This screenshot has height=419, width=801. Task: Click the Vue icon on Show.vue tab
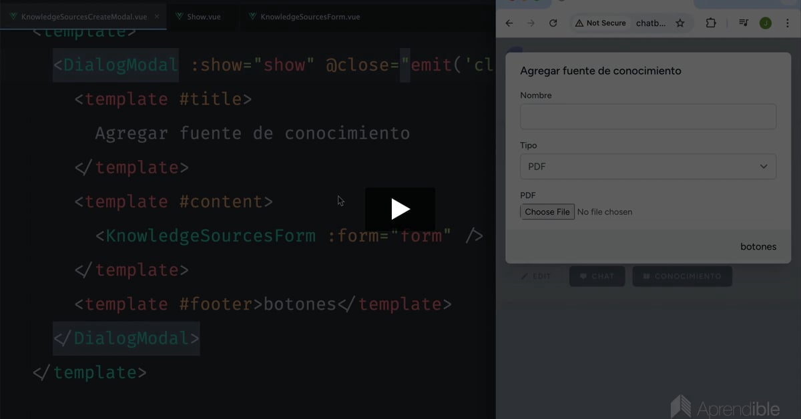click(x=180, y=17)
